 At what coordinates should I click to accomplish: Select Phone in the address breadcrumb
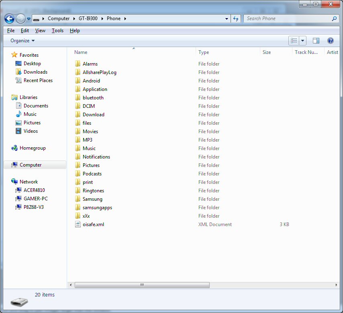click(x=114, y=19)
